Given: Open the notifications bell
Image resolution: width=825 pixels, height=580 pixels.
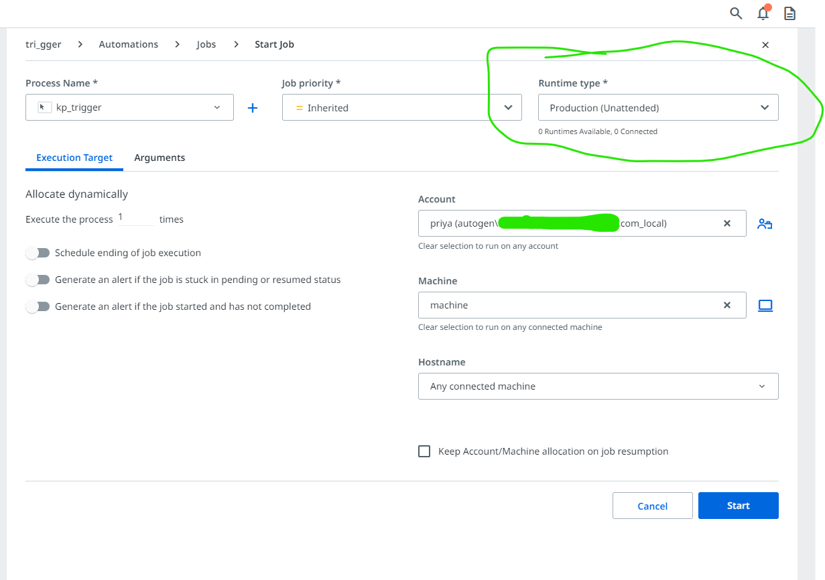Looking at the screenshot, I should pos(763,13).
